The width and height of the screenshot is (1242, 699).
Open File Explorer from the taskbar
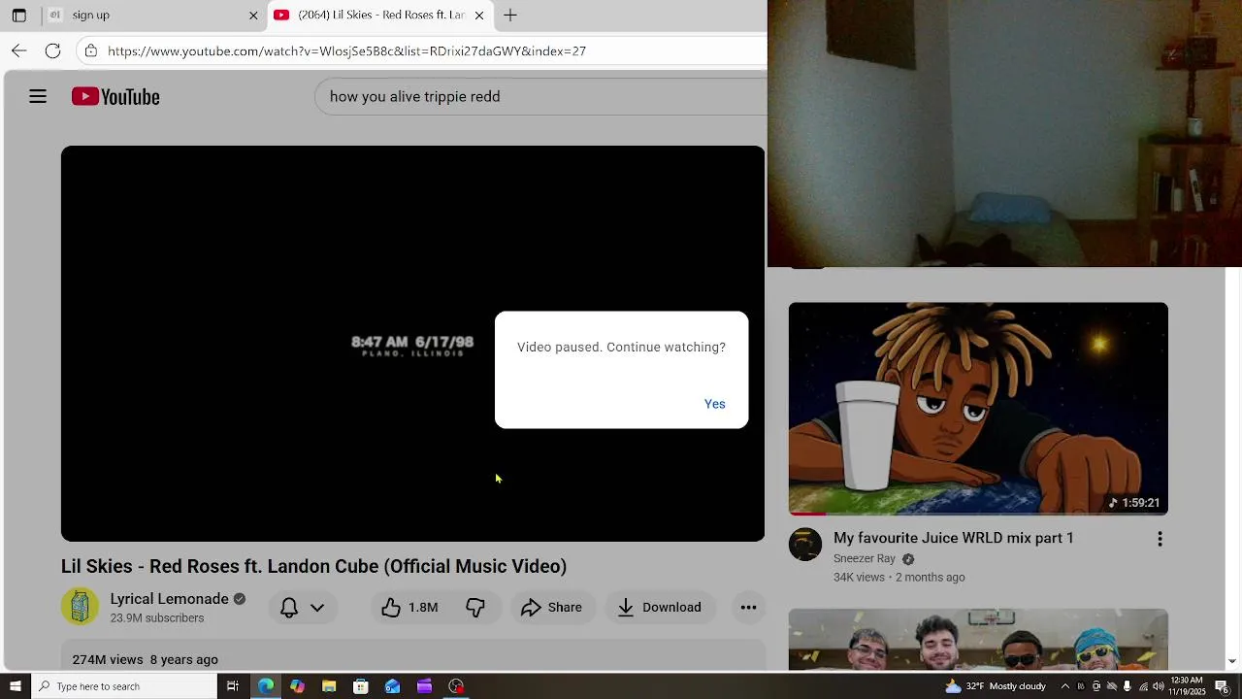(x=329, y=686)
